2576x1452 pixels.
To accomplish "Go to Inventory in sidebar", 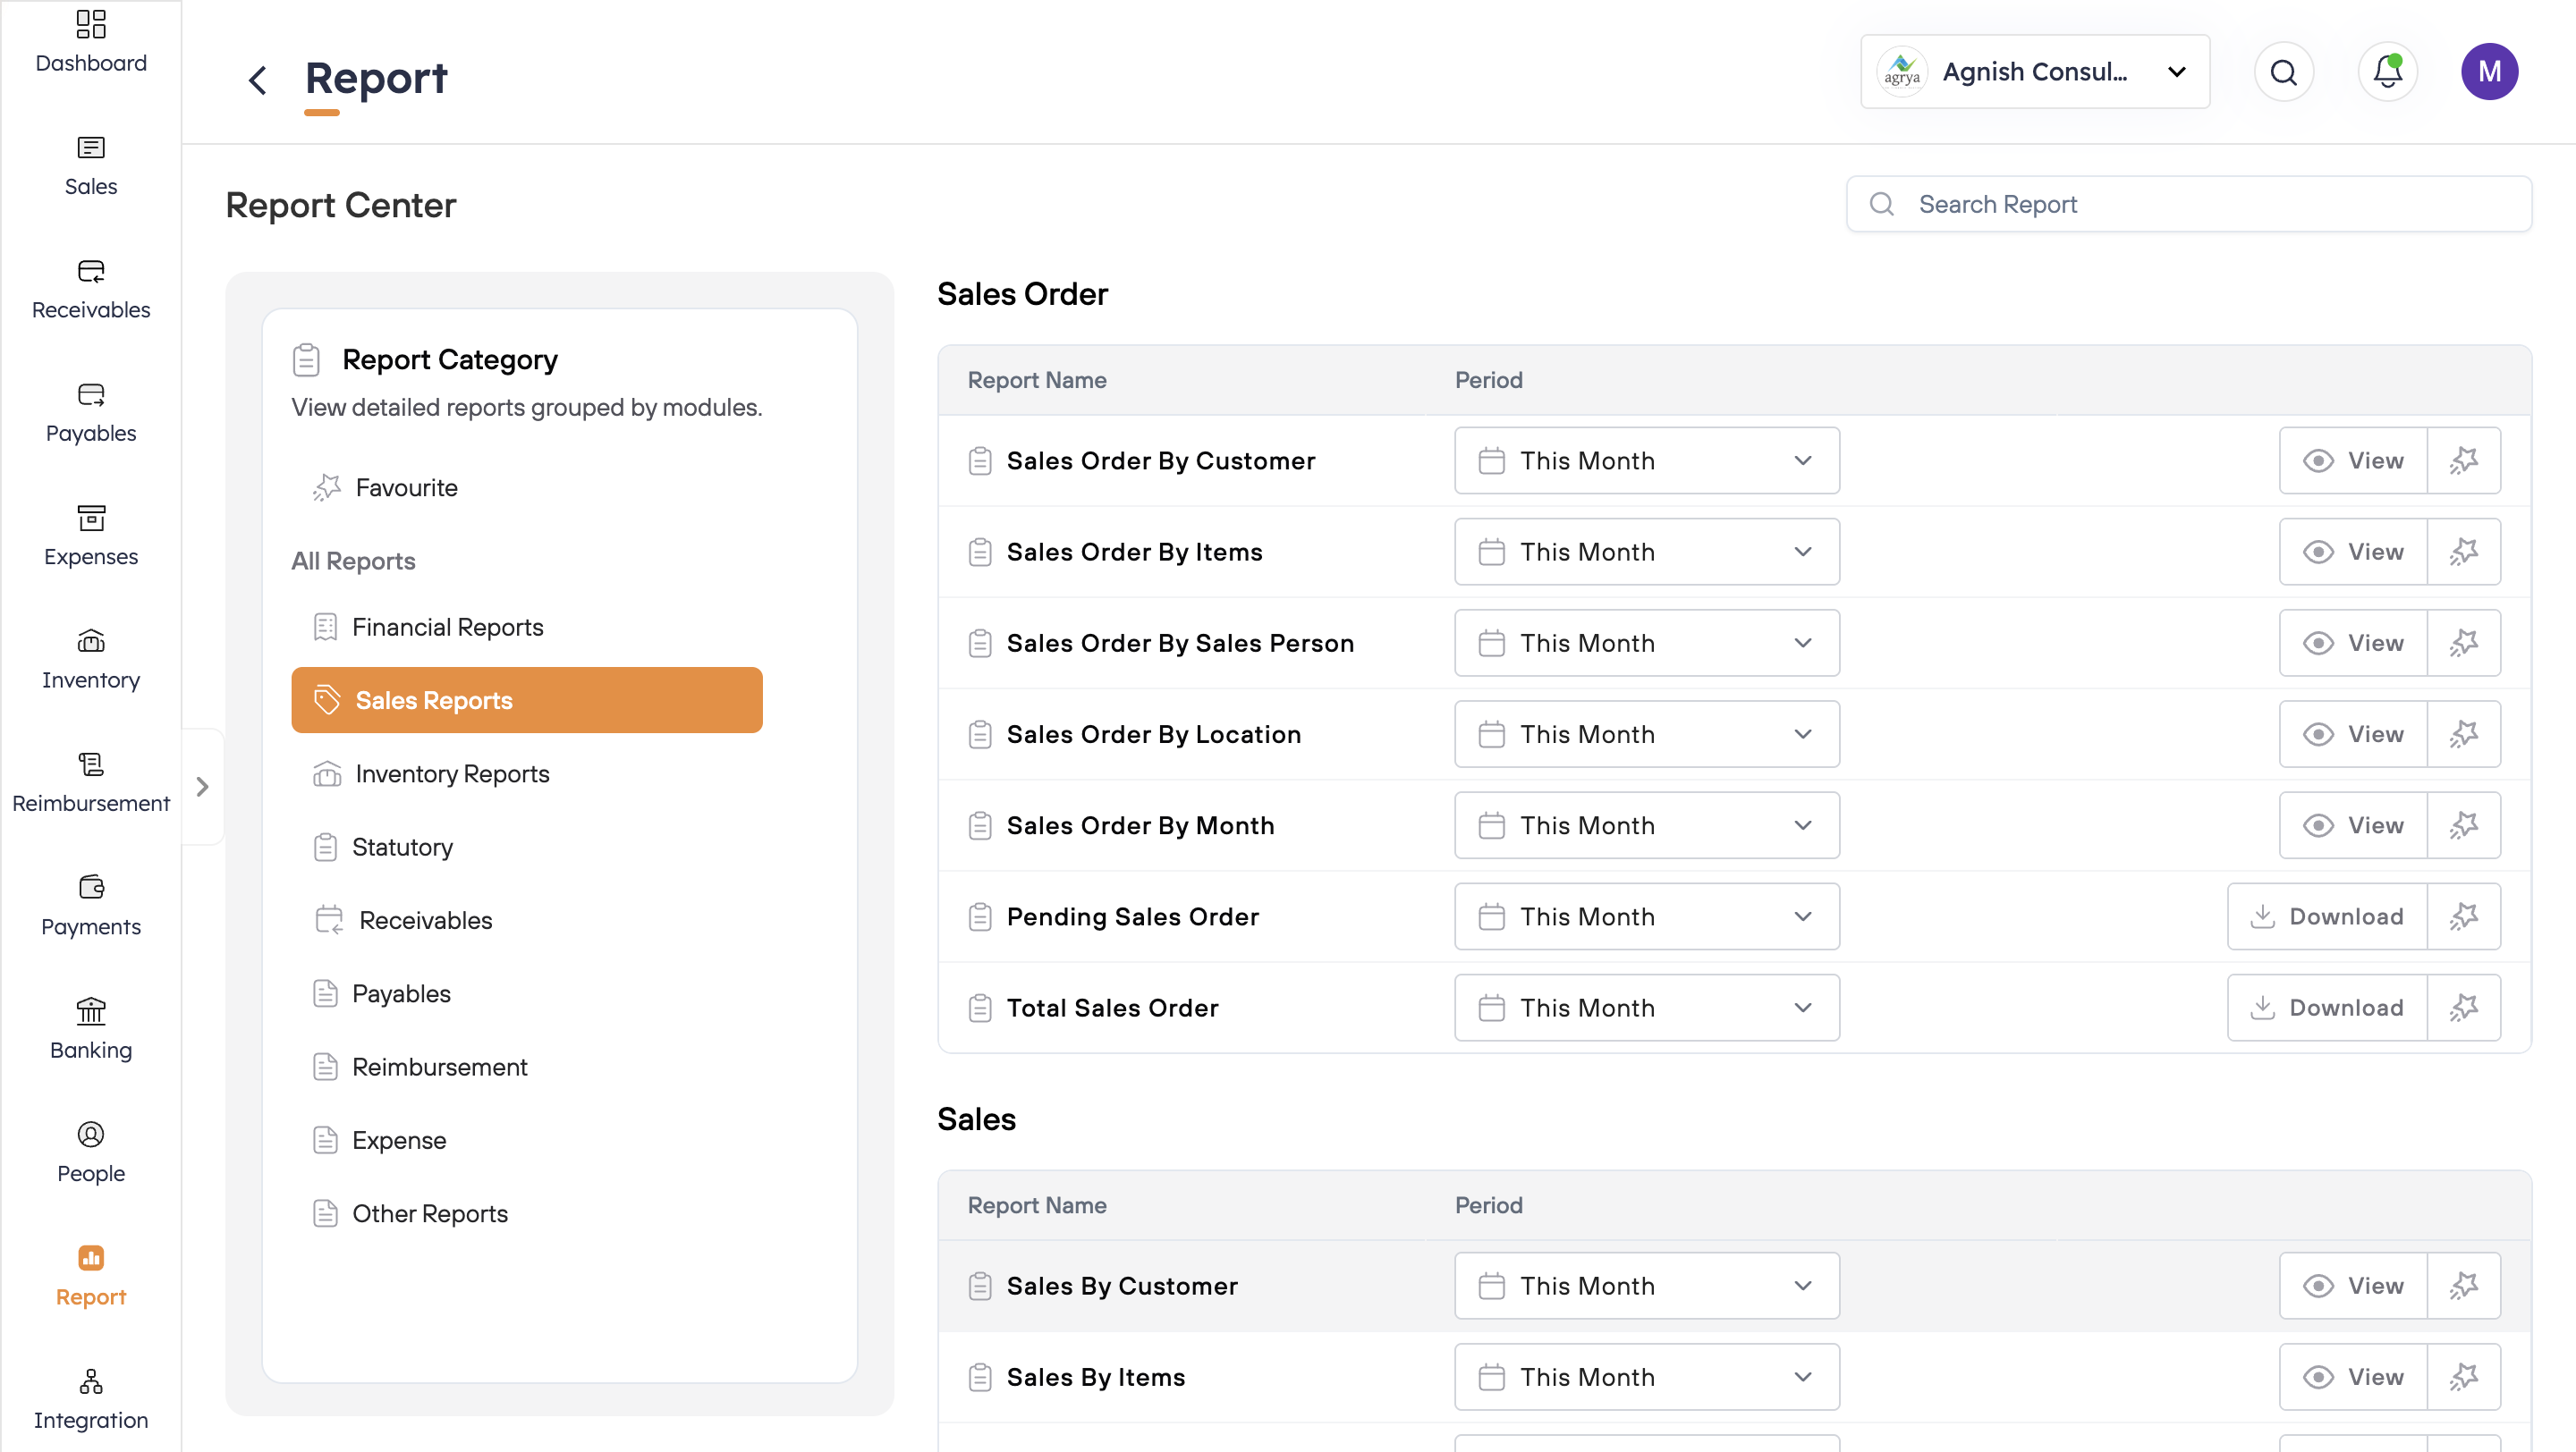I will (x=91, y=659).
